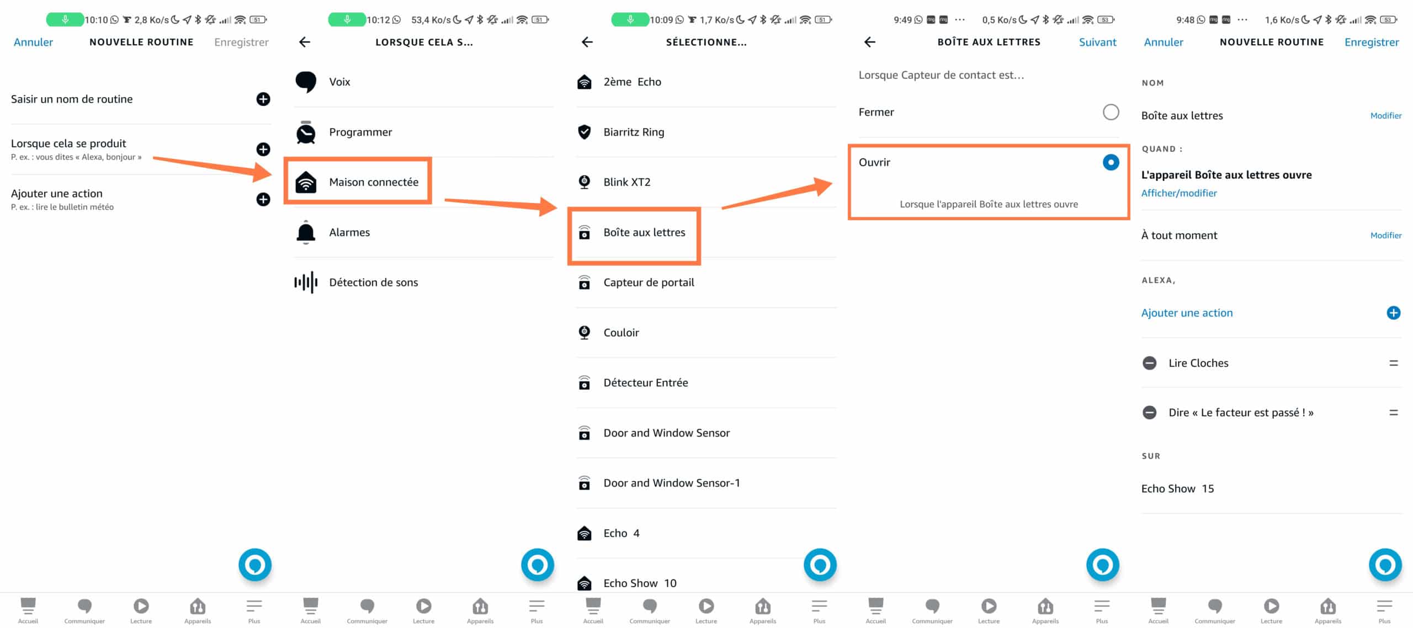This screenshot has width=1413, height=628.
Task: Tap the Couloir camera icon
Action: click(584, 333)
